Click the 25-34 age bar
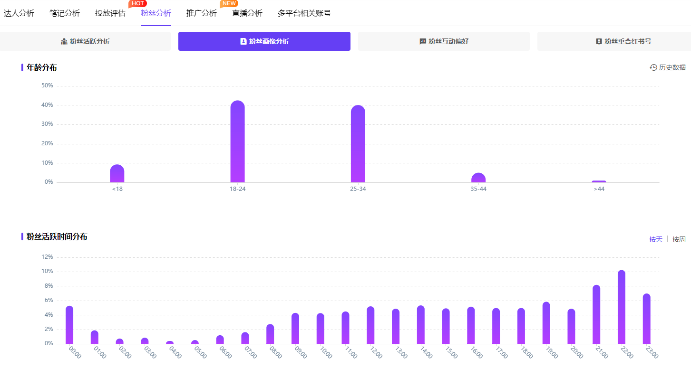The width and height of the screenshot is (691, 378). click(x=358, y=144)
